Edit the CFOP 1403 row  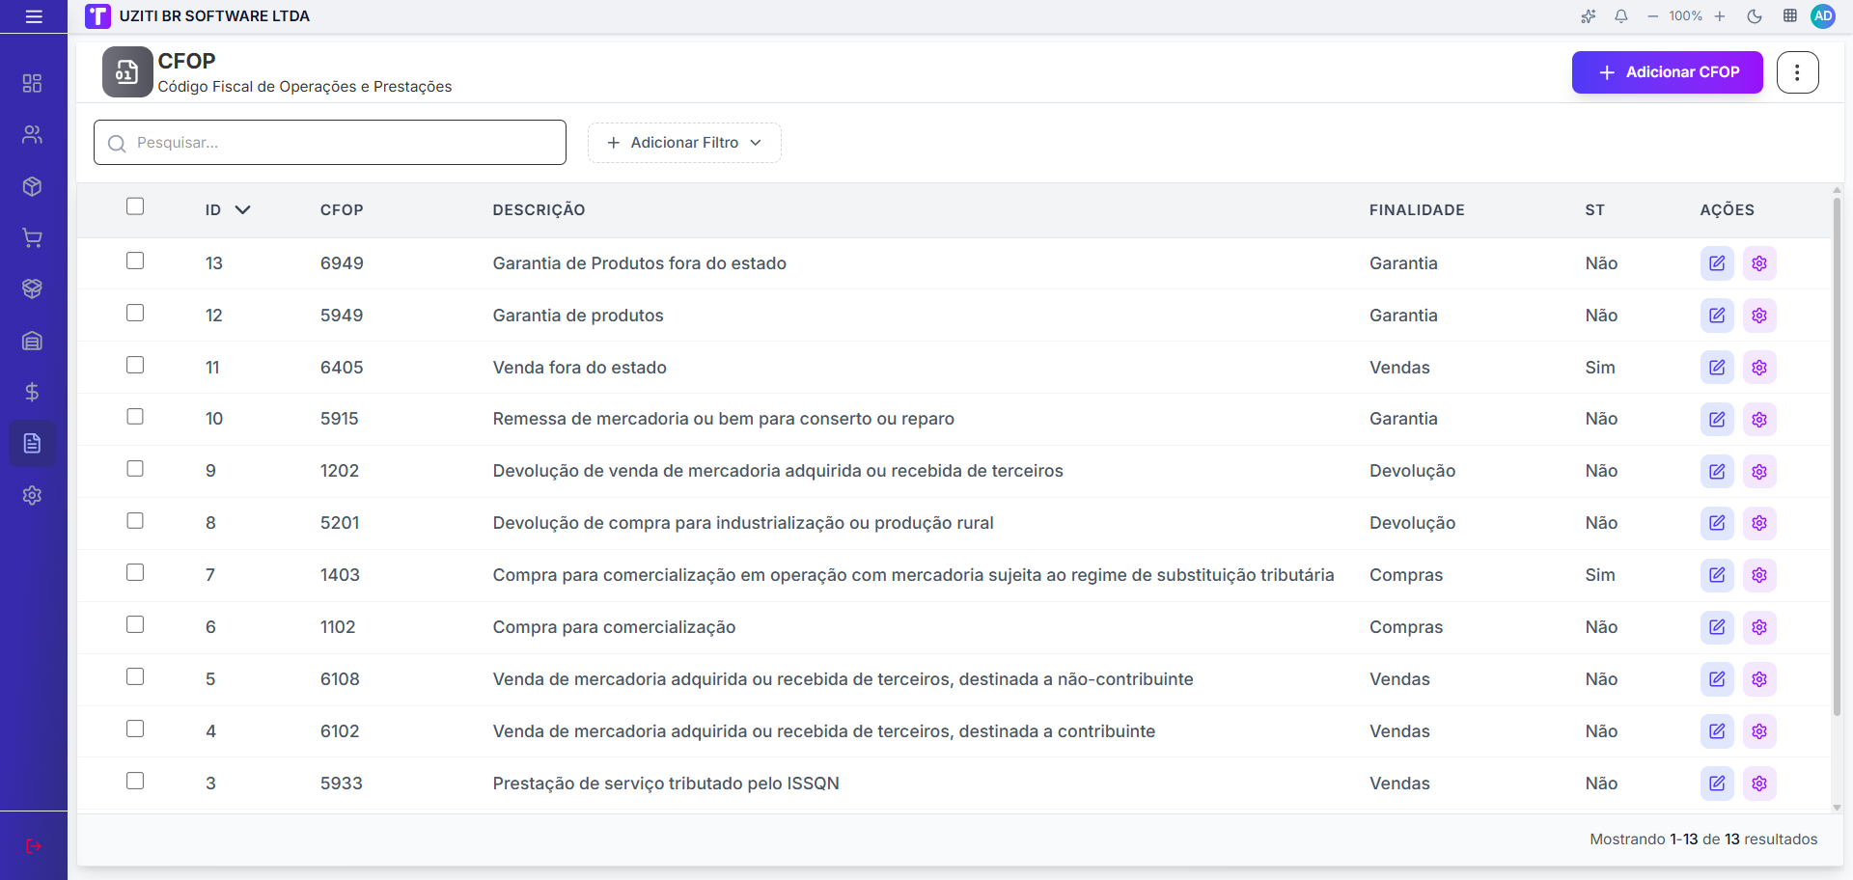pos(1717,575)
